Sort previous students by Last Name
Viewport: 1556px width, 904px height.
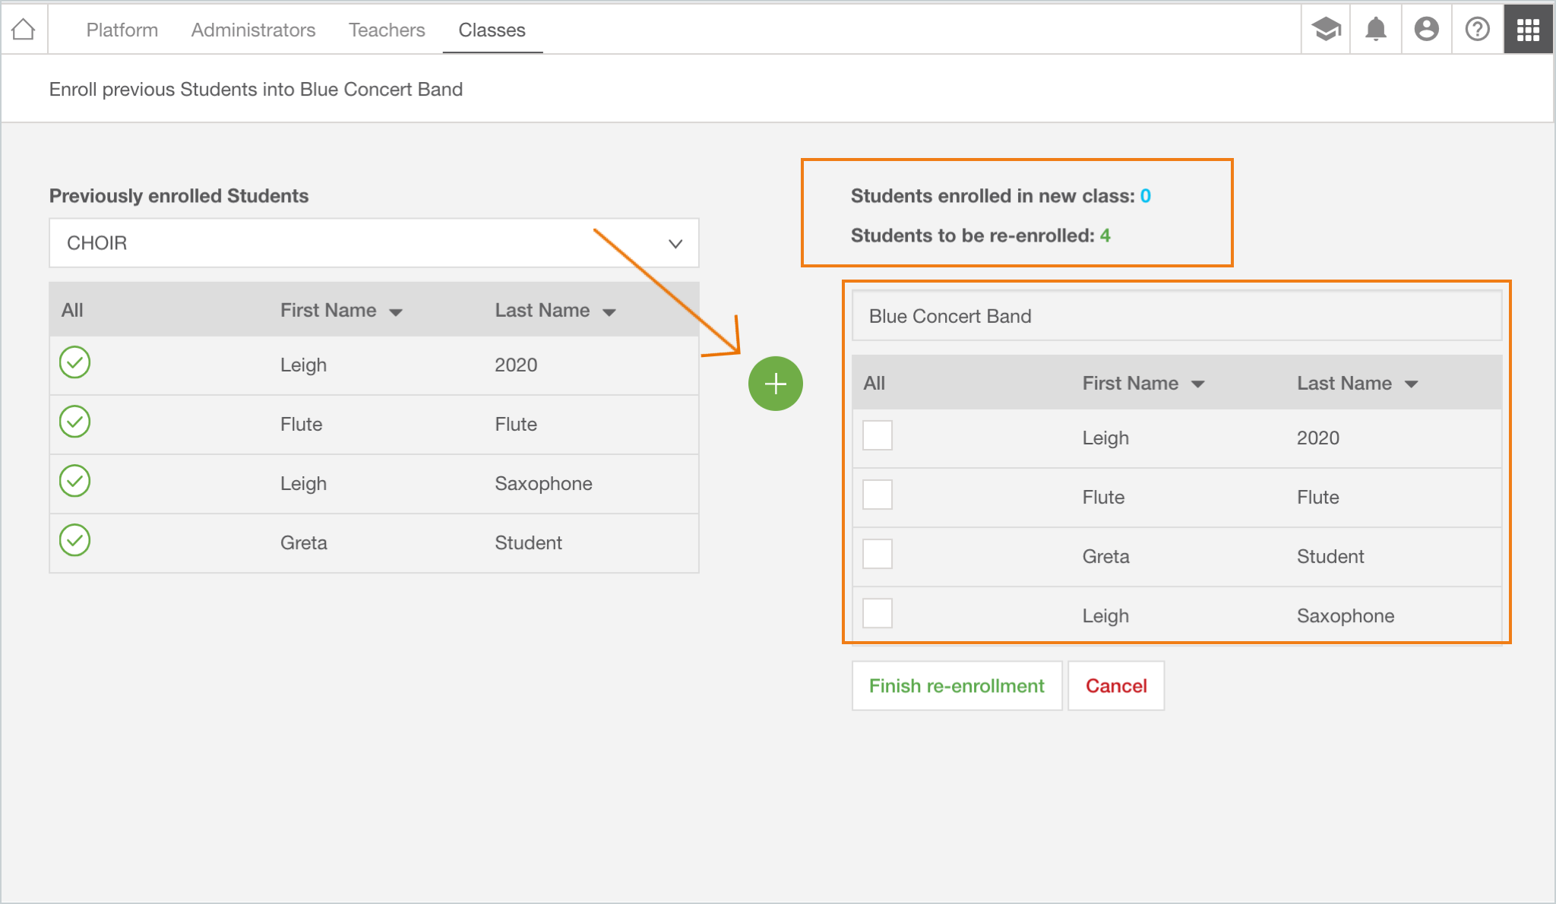click(555, 311)
